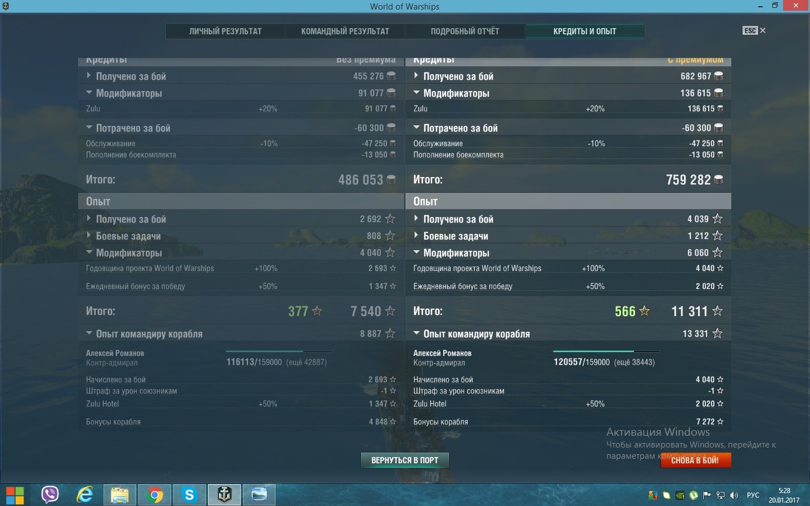
Task: Open the ЛИЧНЫЙ РЕЗУЛЬТАТ tab
Action: (x=226, y=31)
